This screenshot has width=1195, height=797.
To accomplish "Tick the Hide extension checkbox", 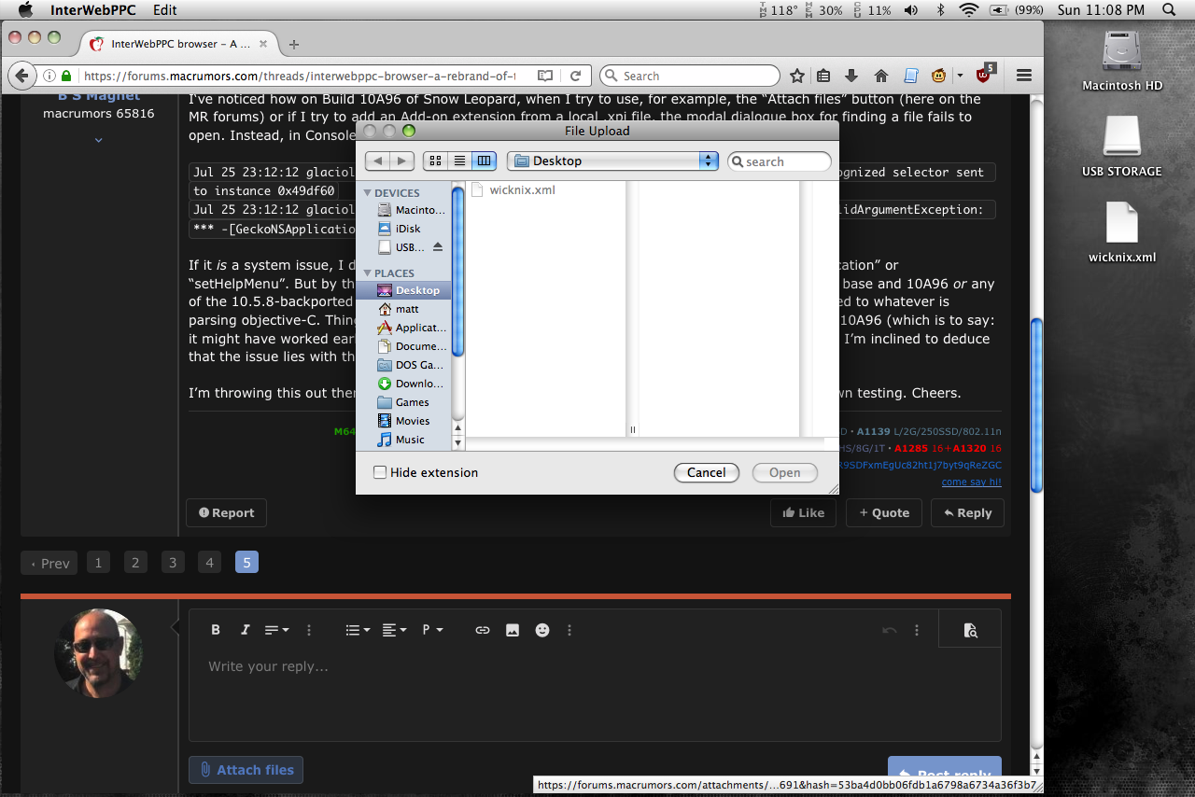I will point(380,472).
